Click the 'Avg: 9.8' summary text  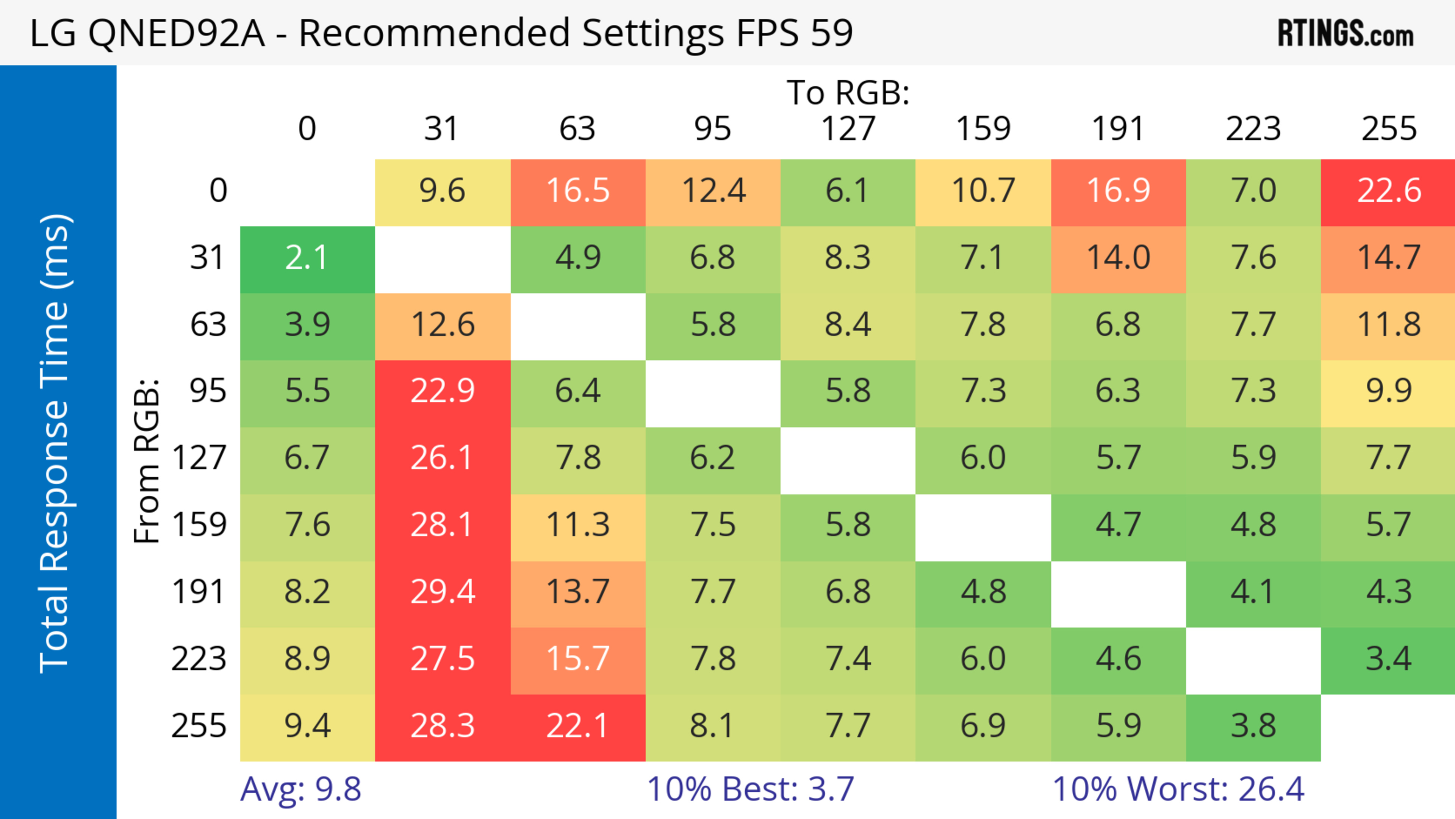tap(300, 789)
